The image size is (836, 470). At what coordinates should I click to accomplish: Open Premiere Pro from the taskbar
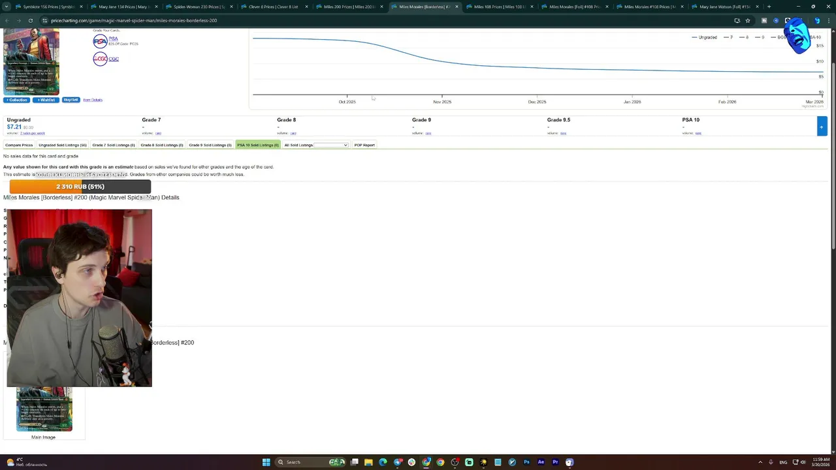tap(555, 462)
